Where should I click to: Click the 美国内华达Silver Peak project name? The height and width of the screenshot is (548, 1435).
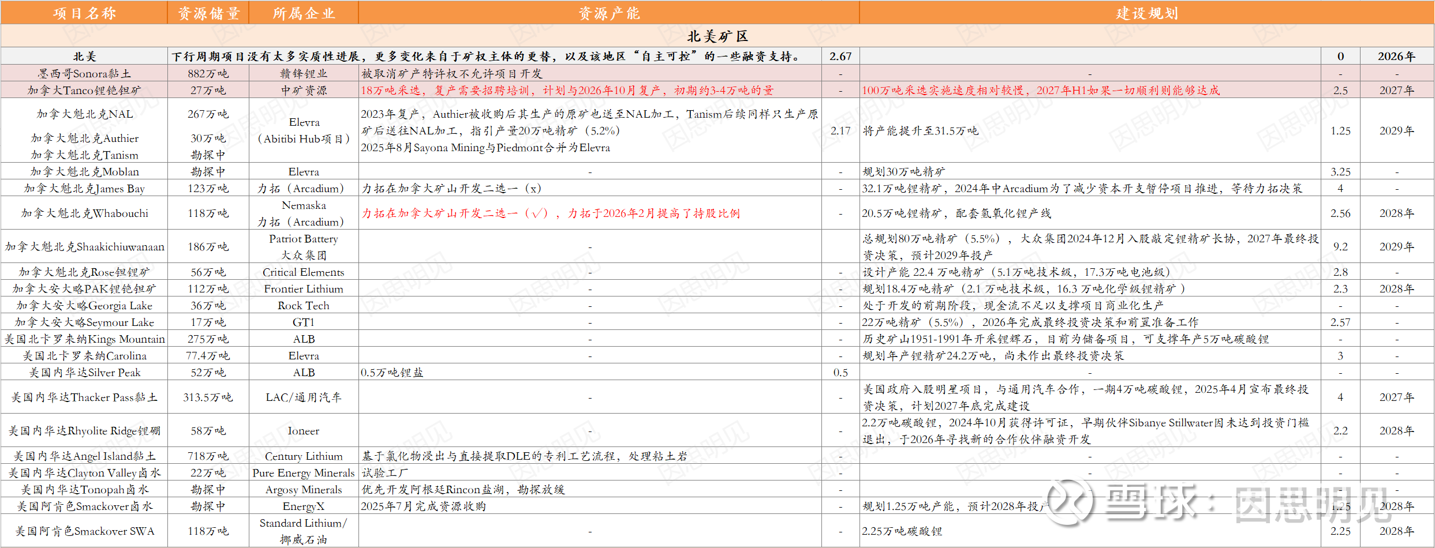click(85, 372)
